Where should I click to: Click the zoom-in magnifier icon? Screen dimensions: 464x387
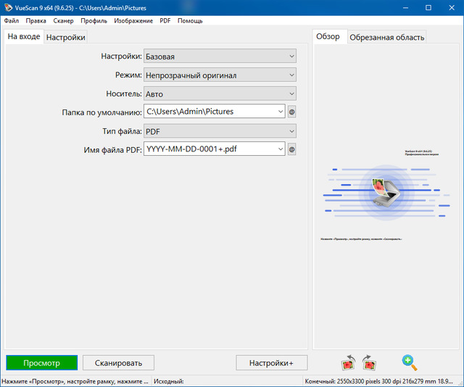(410, 362)
